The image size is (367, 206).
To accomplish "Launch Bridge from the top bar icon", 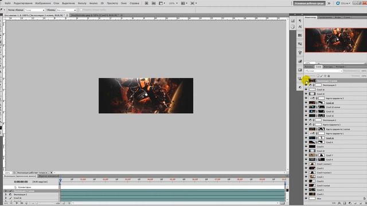I will (x=147, y=3).
